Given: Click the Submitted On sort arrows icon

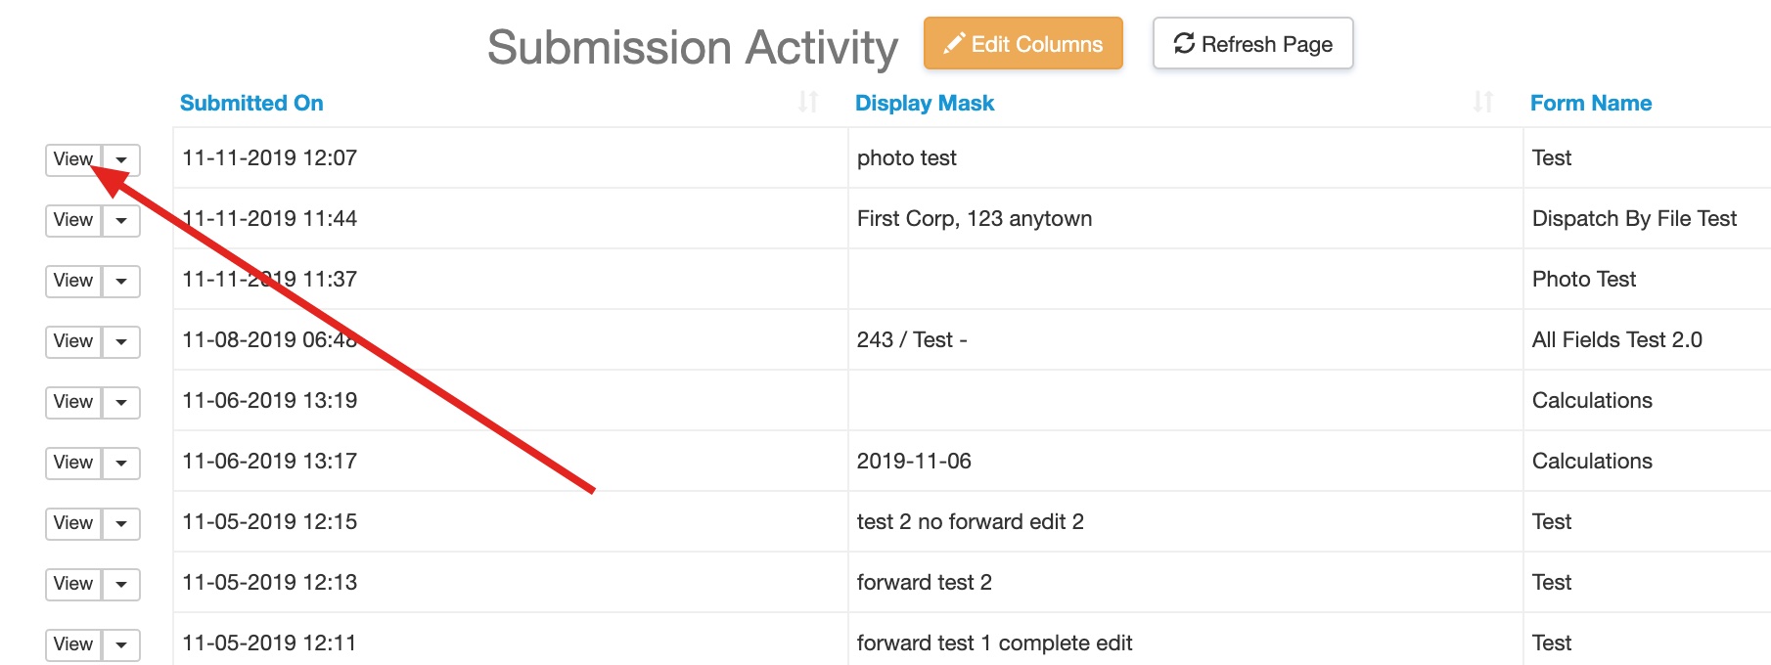Looking at the screenshot, I should 808,102.
